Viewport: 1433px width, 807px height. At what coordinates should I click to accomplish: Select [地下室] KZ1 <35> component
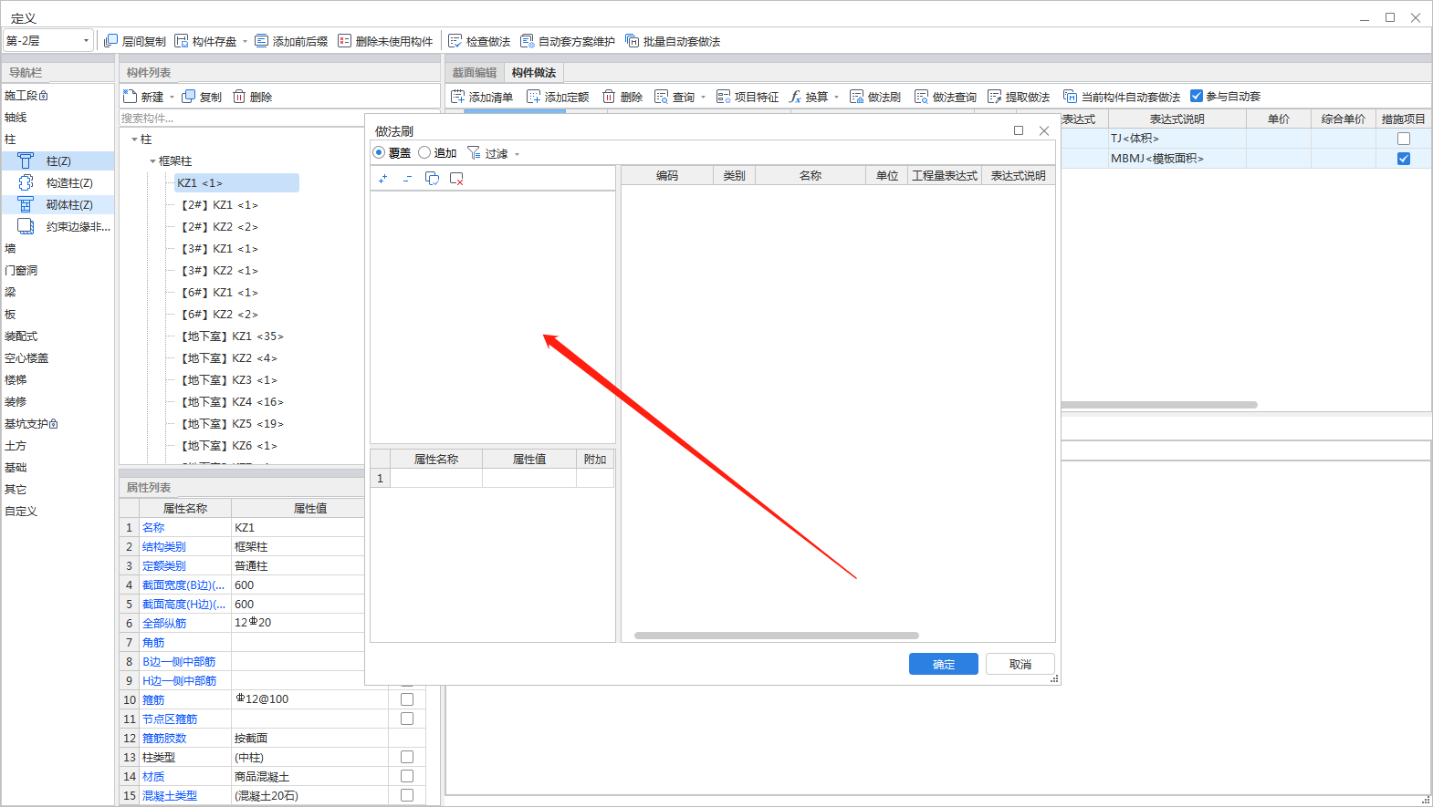(232, 336)
